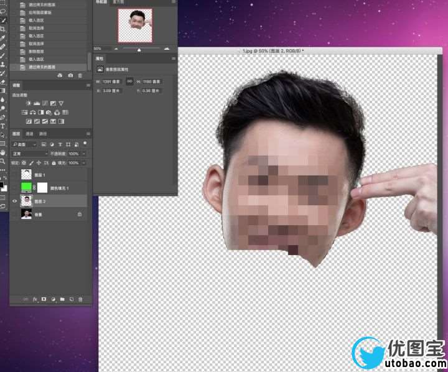Image resolution: width=448 pixels, height=372 pixels.
Task: Switch to the Paths tab
Action: 43,134
